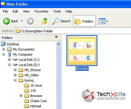131x109 pixels.
Task: Click the grey Forward arrow icon
Action: click(30, 21)
